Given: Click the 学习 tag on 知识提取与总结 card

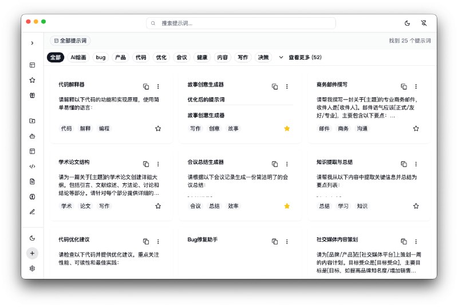Looking at the screenshot, I should click(x=343, y=206).
